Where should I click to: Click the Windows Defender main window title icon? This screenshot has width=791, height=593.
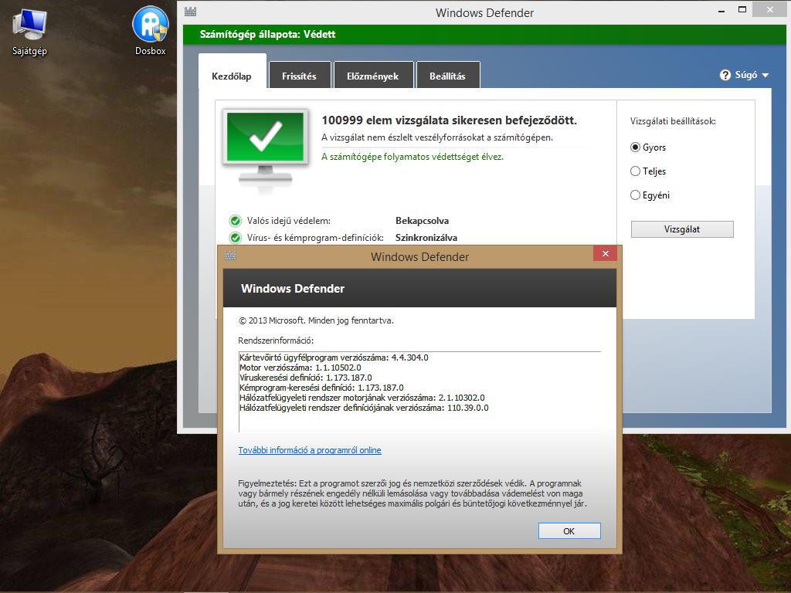click(190, 12)
